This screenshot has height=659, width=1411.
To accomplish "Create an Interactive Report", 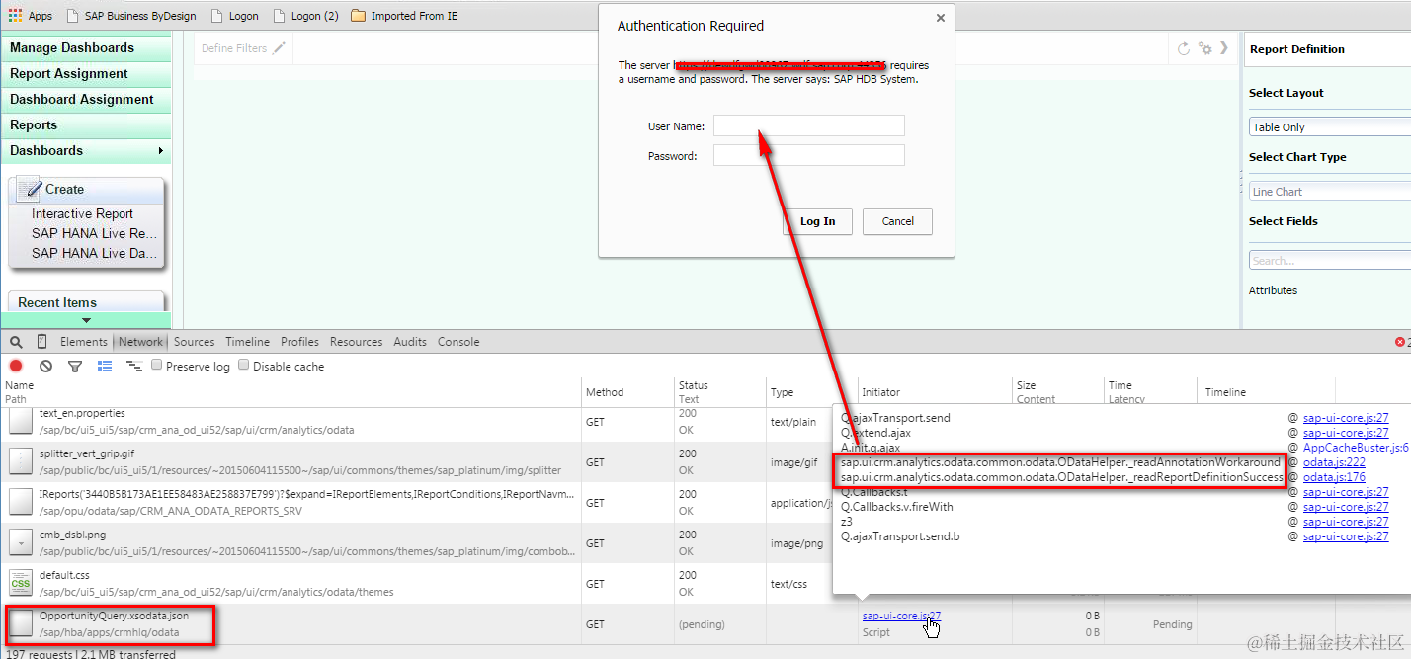I will [82, 213].
